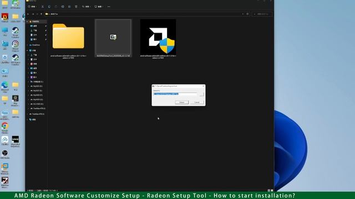
Task: Select the AMD installer exe with shield icon
Action: tap(158, 39)
